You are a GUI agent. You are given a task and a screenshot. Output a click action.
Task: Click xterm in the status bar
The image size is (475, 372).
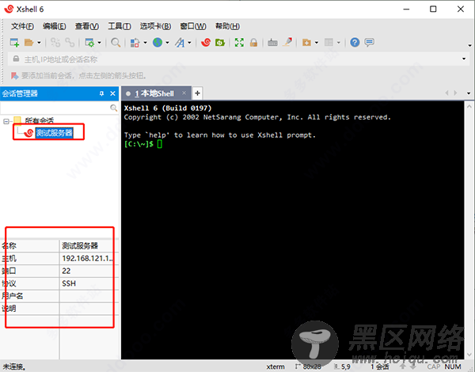(x=275, y=366)
